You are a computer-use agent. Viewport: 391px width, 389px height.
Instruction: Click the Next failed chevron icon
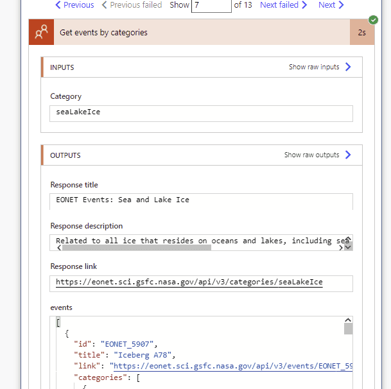[x=304, y=4]
